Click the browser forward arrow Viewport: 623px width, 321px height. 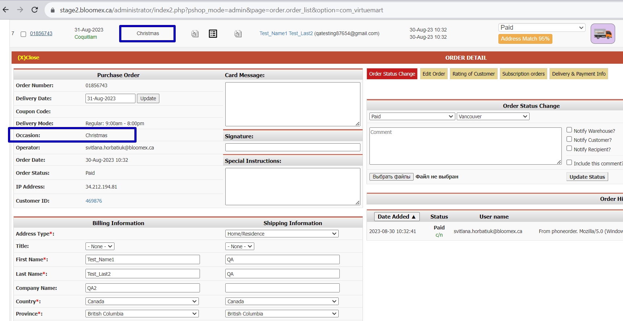[x=20, y=10]
